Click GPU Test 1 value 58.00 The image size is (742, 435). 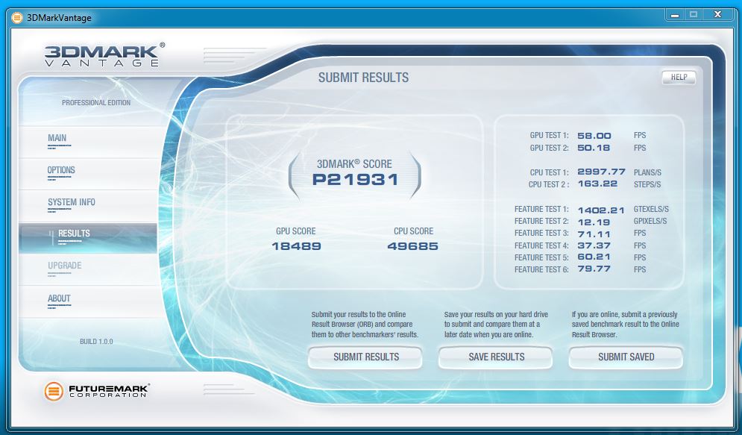tap(594, 136)
